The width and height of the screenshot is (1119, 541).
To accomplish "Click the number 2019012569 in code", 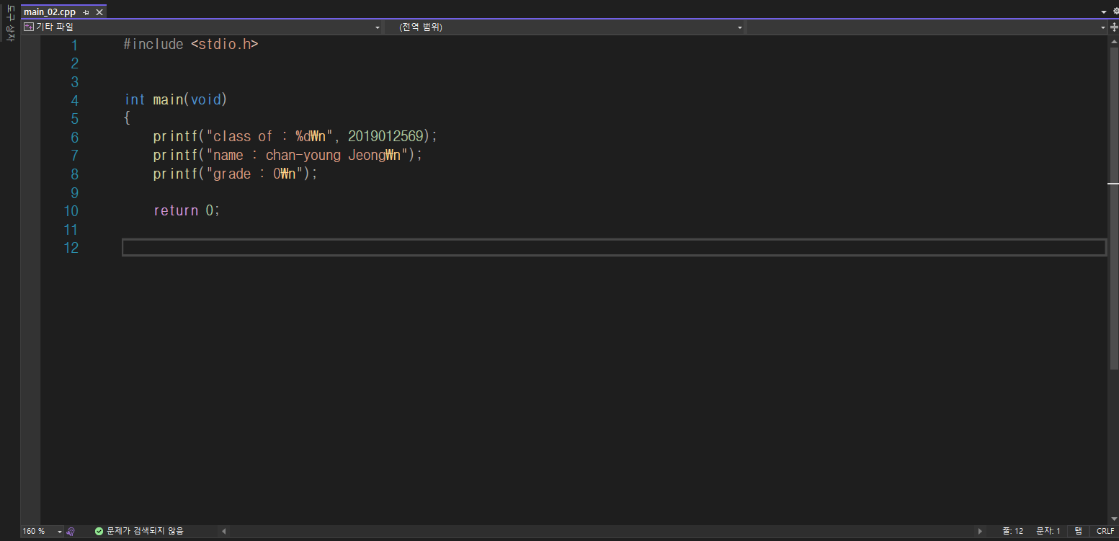I will coord(385,136).
